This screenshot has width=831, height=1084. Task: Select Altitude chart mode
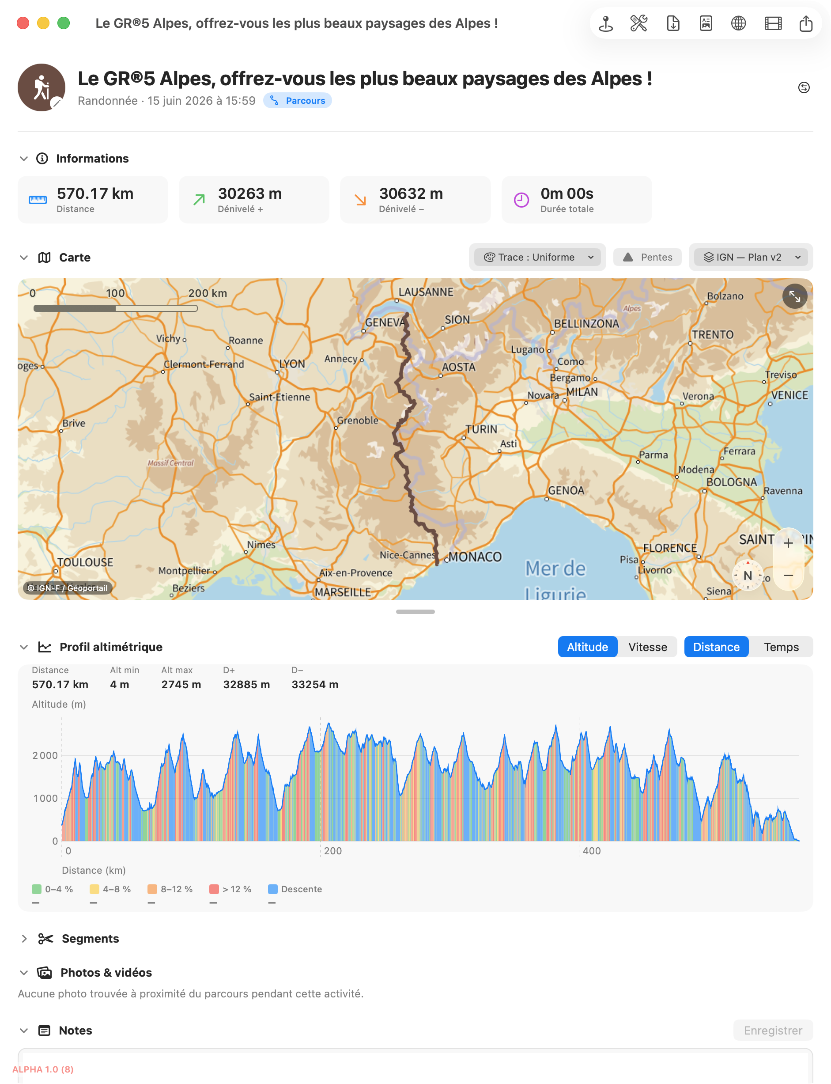[587, 647]
